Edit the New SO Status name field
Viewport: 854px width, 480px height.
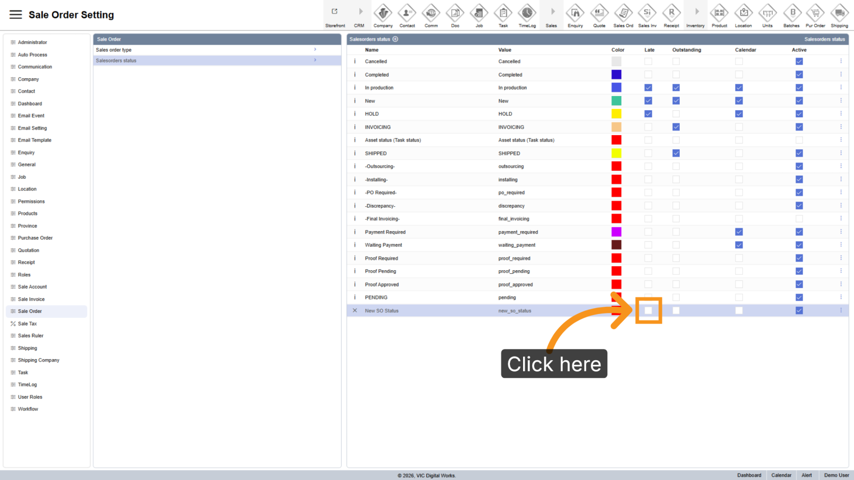tap(382, 311)
